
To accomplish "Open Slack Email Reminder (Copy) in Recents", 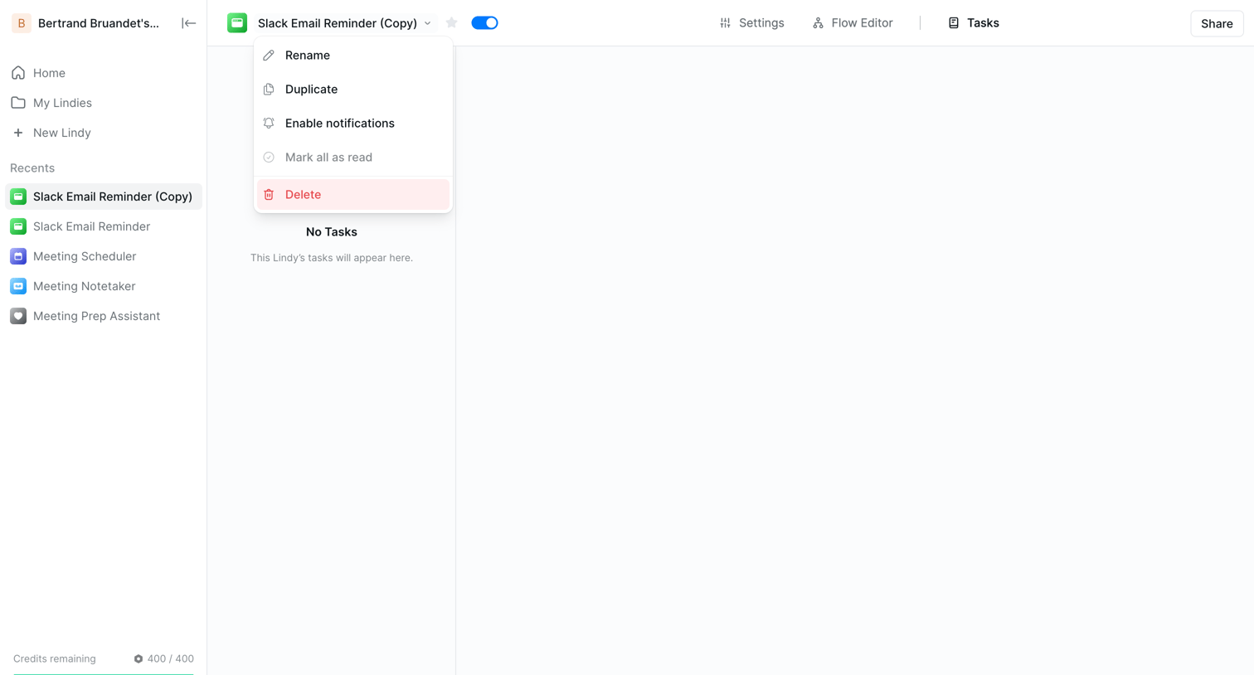I will tap(104, 197).
